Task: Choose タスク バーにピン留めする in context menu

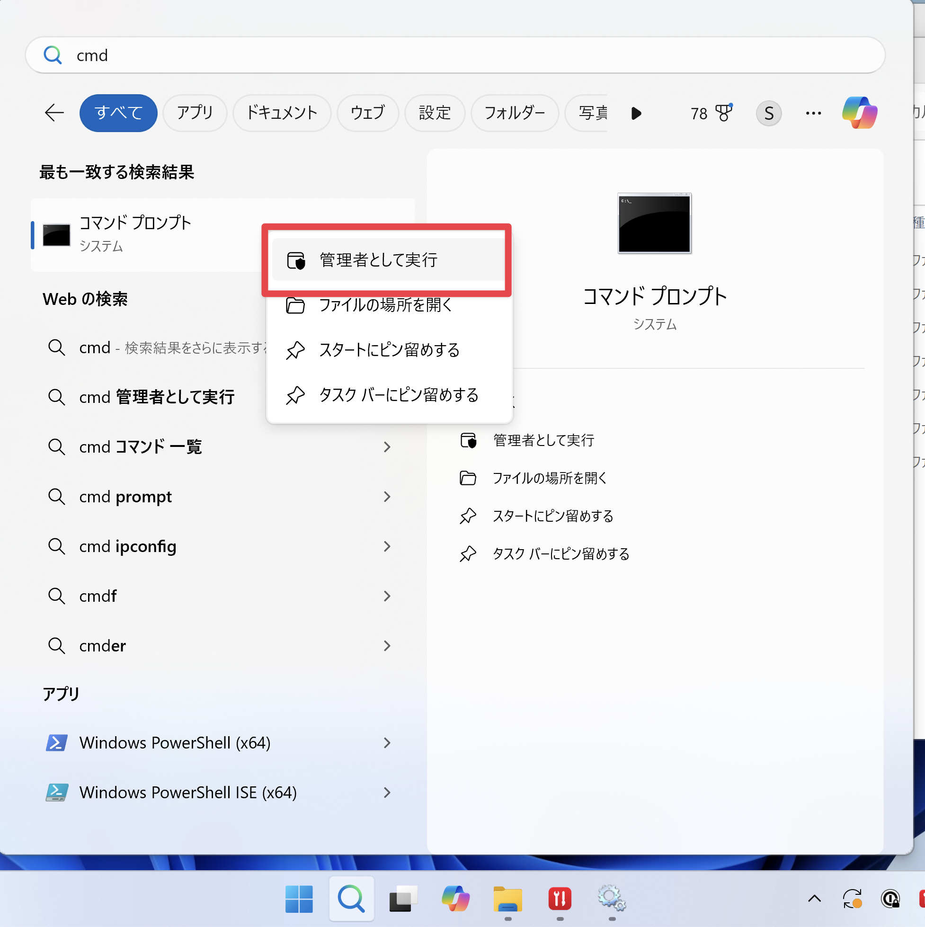Action: [398, 395]
